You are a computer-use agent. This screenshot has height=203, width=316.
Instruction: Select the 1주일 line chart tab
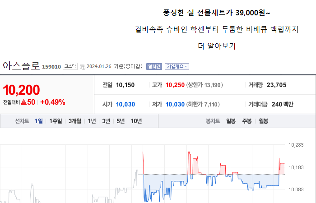click(56, 121)
